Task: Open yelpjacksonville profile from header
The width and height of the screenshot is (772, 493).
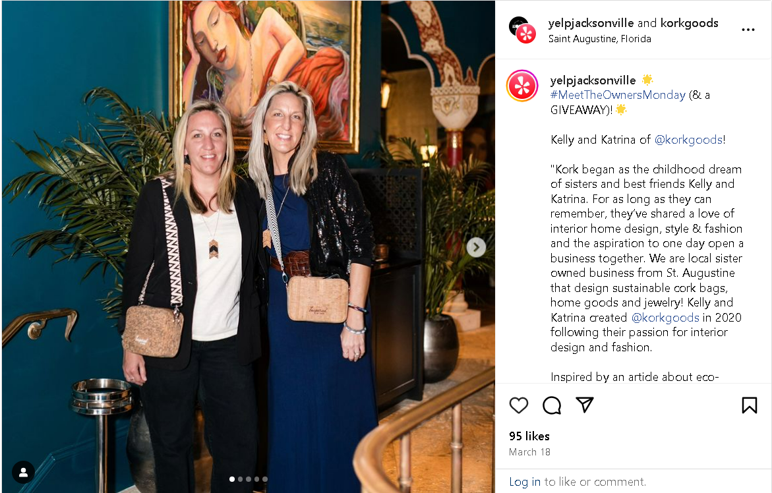Action: pos(591,23)
